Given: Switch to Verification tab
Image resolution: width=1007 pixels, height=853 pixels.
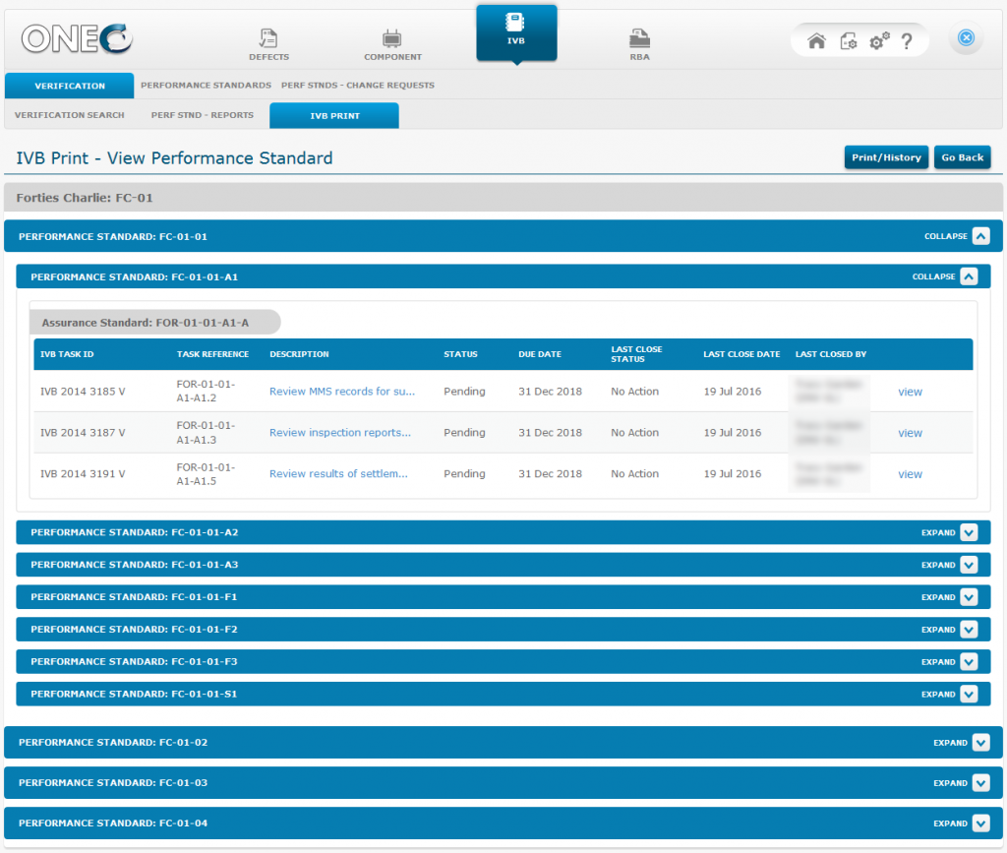Looking at the screenshot, I should pyautogui.click(x=70, y=86).
